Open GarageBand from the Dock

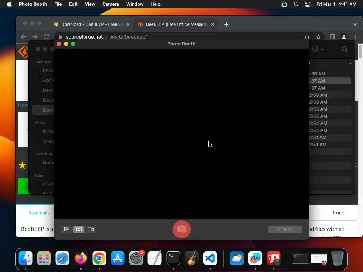coord(192,258)
